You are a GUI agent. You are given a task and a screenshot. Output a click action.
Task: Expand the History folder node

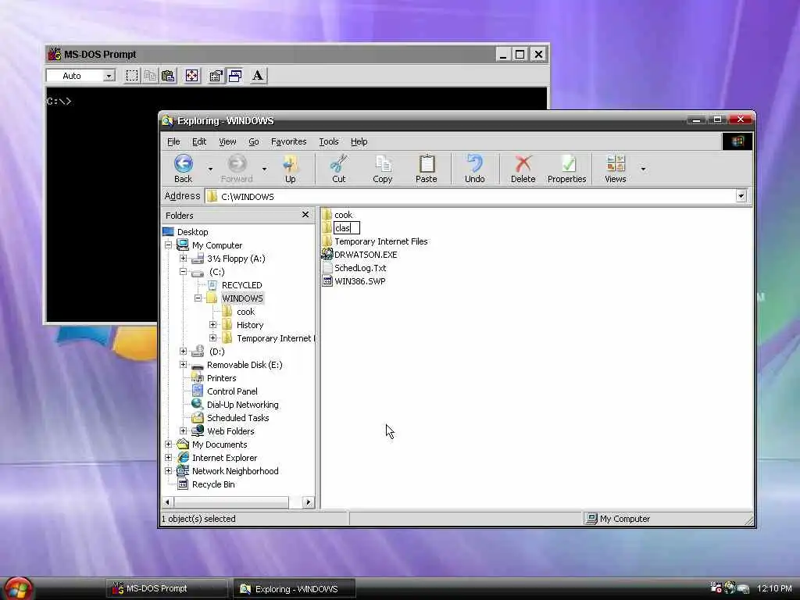click(x=212, y=324)
